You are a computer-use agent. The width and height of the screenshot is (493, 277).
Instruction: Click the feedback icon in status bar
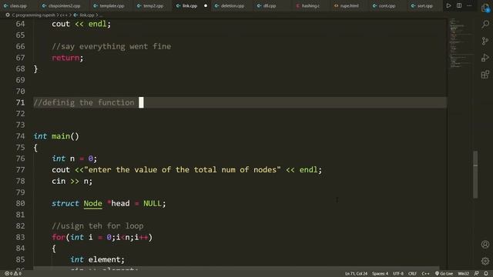click(477, 274)
